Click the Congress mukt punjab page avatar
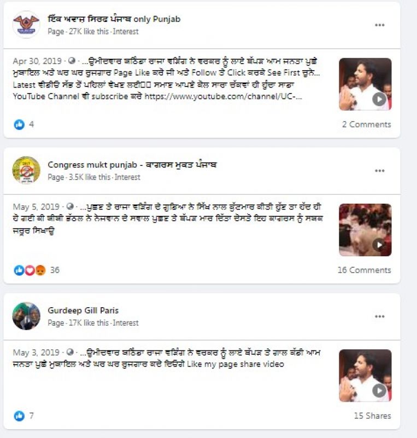Screen dimensions: 417x438 [x=26, y=170]
